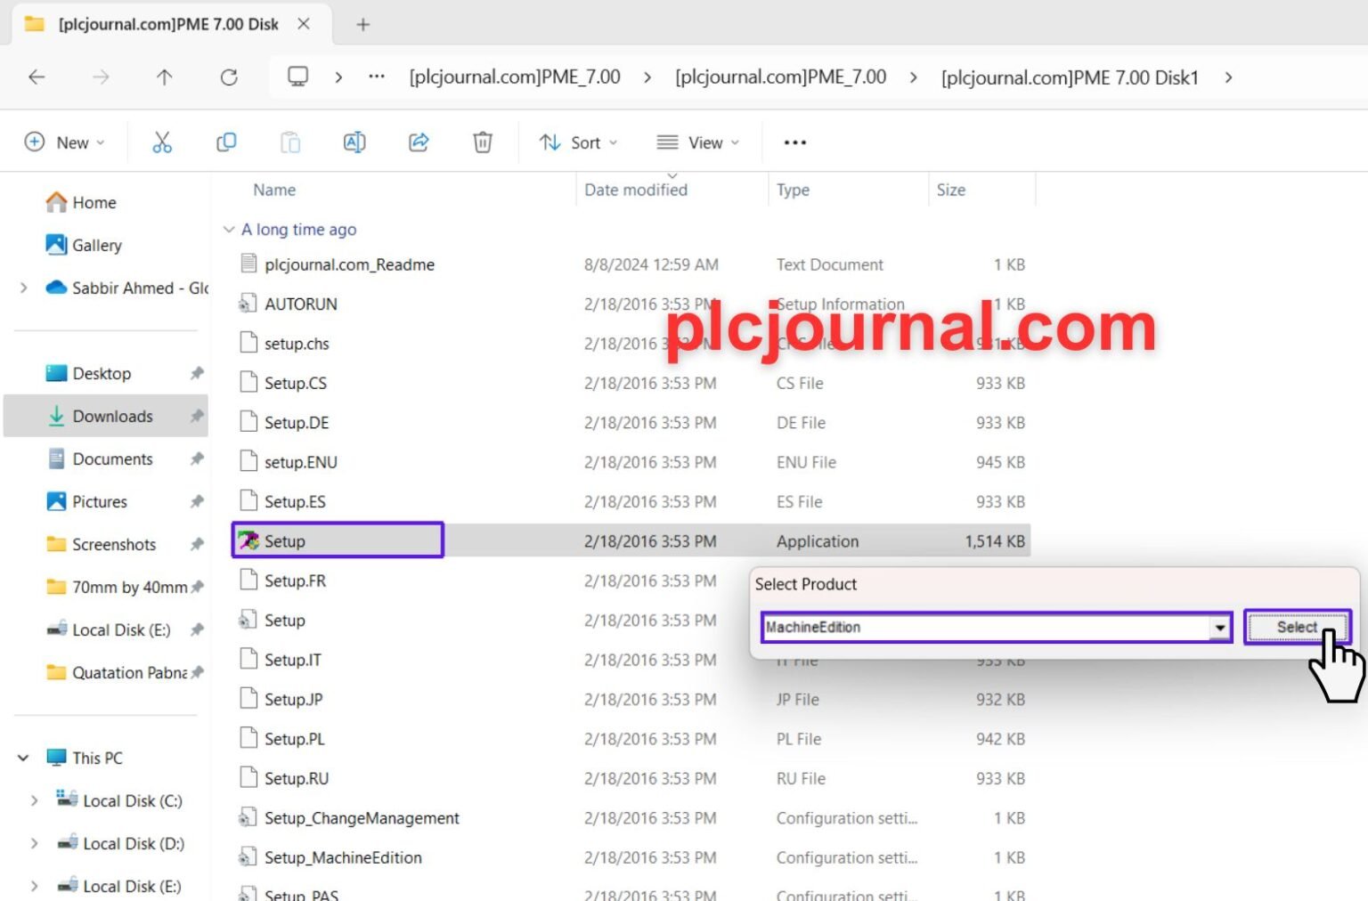Open the New item menu

[x=64, y=142]
